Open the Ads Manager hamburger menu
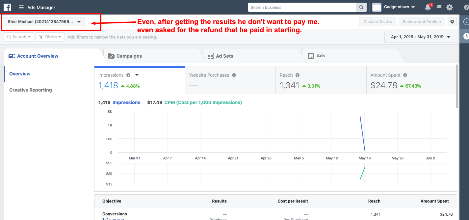 pos(21,7)
